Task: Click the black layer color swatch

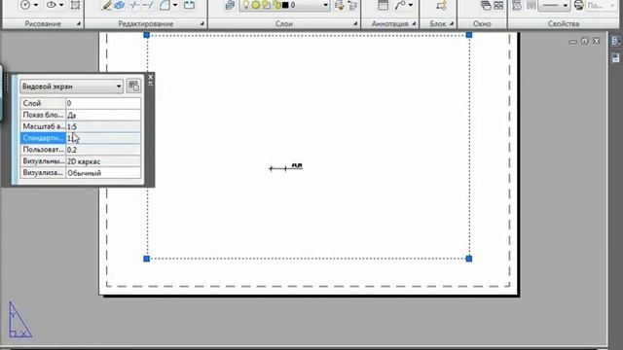Action: point(285,5)
